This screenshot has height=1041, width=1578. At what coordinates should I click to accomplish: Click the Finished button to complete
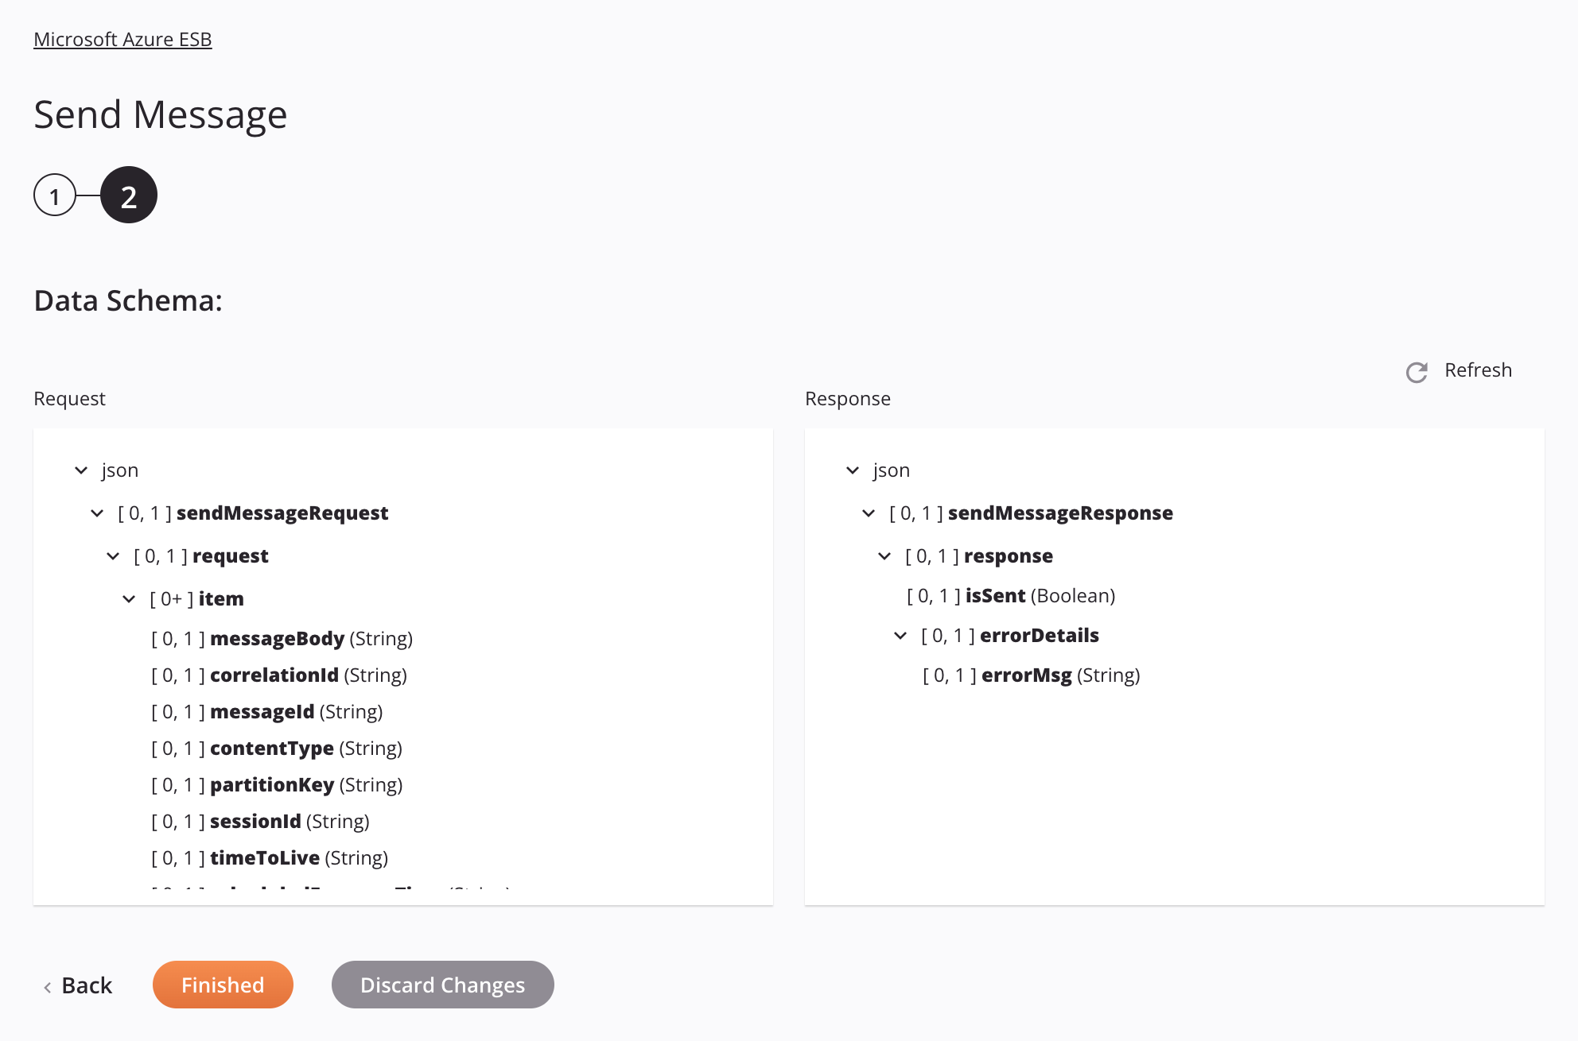(x=222, y=984)
